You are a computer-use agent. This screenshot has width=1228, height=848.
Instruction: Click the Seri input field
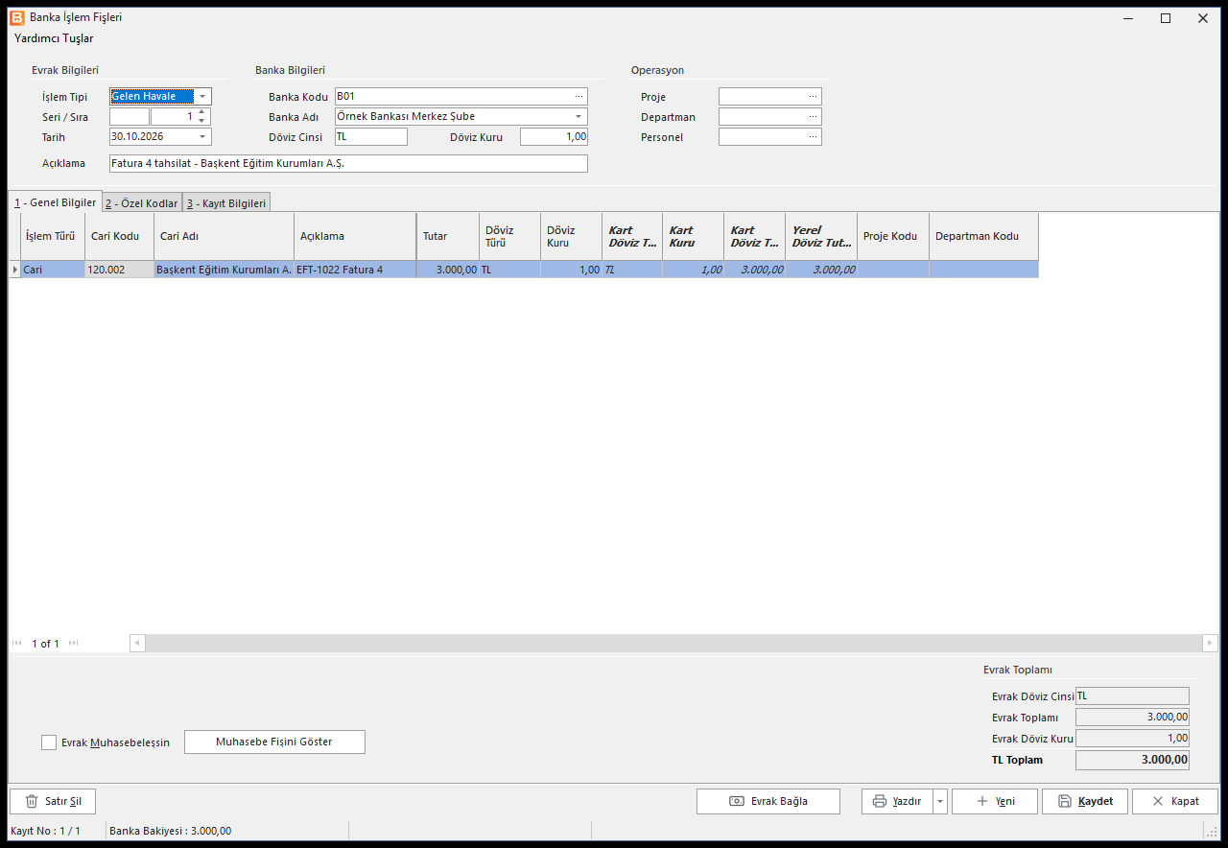pos(130,117)
